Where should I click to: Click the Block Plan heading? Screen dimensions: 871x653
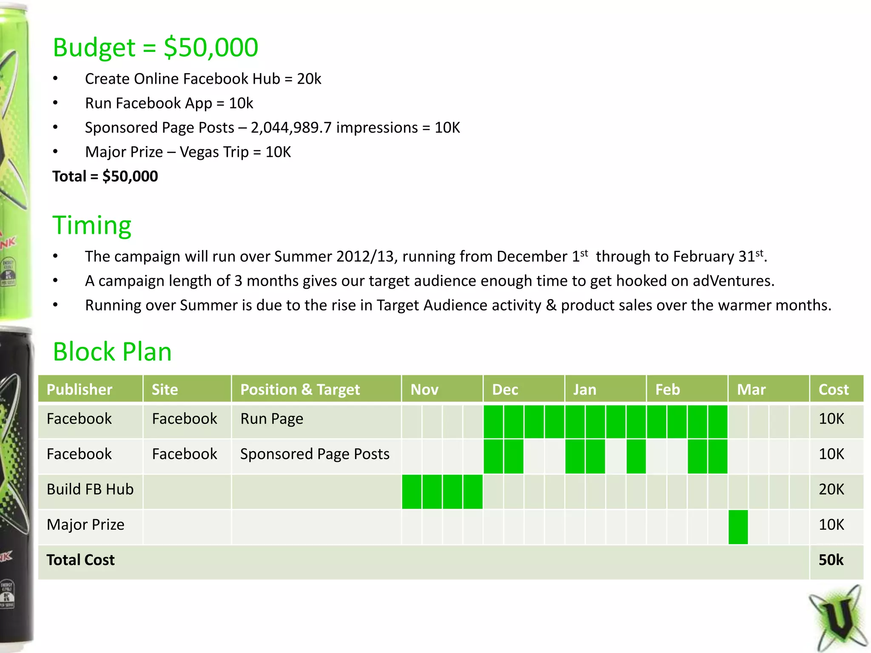(112, 352)
